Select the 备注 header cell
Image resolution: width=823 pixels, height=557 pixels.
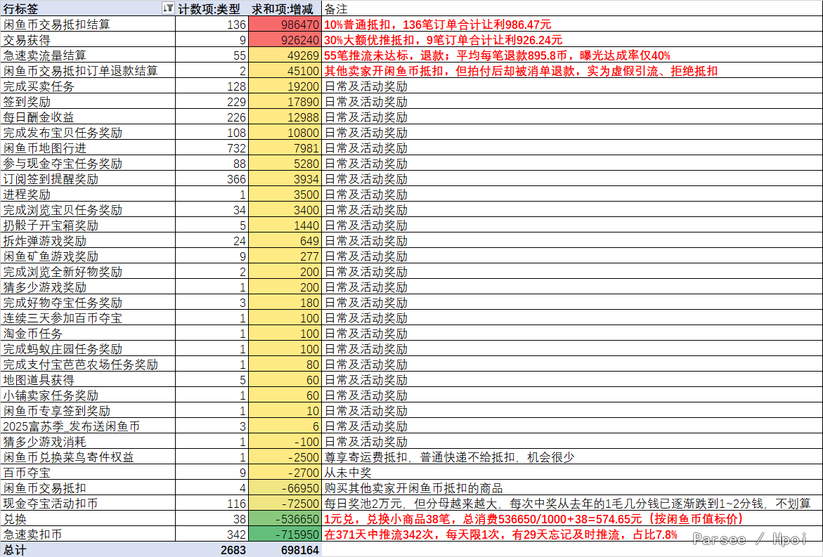click(572, 8)
